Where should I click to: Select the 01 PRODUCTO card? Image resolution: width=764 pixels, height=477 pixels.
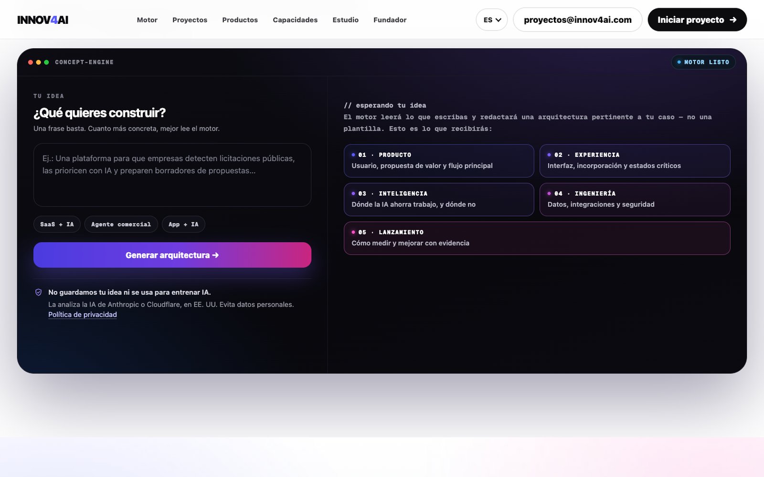point(439,161)
